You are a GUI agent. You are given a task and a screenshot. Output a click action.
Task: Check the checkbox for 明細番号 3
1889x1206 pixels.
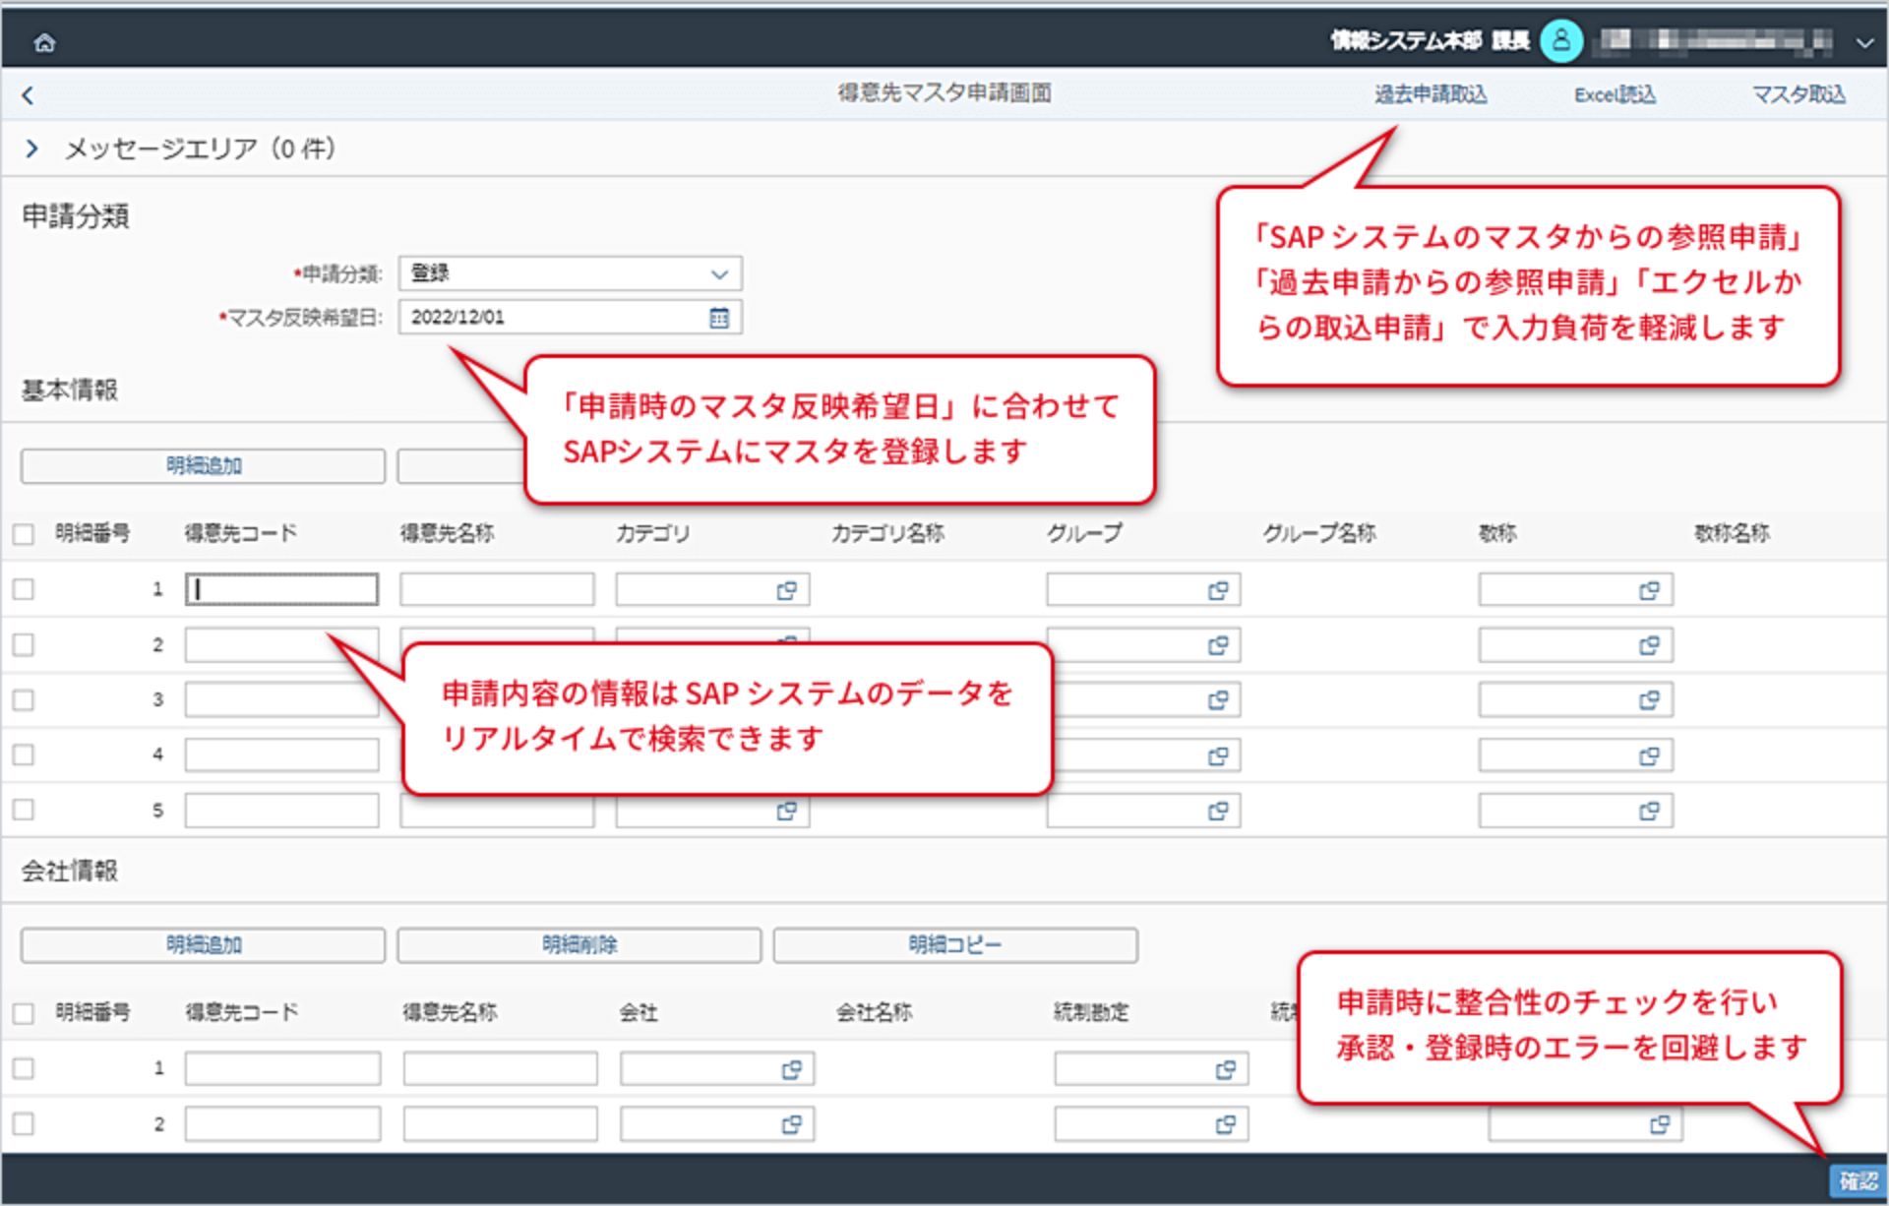pos(24,699)
